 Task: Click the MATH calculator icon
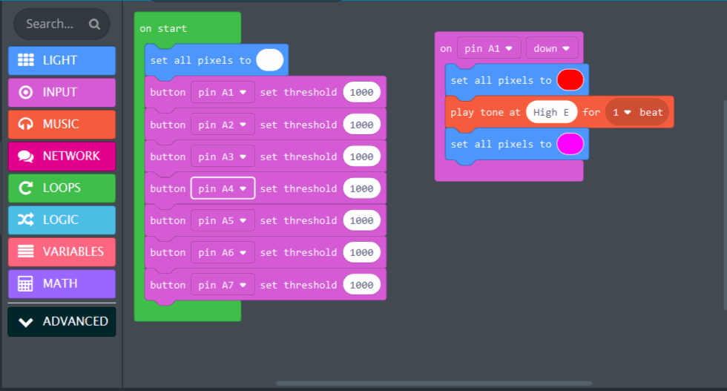[26, 283]
